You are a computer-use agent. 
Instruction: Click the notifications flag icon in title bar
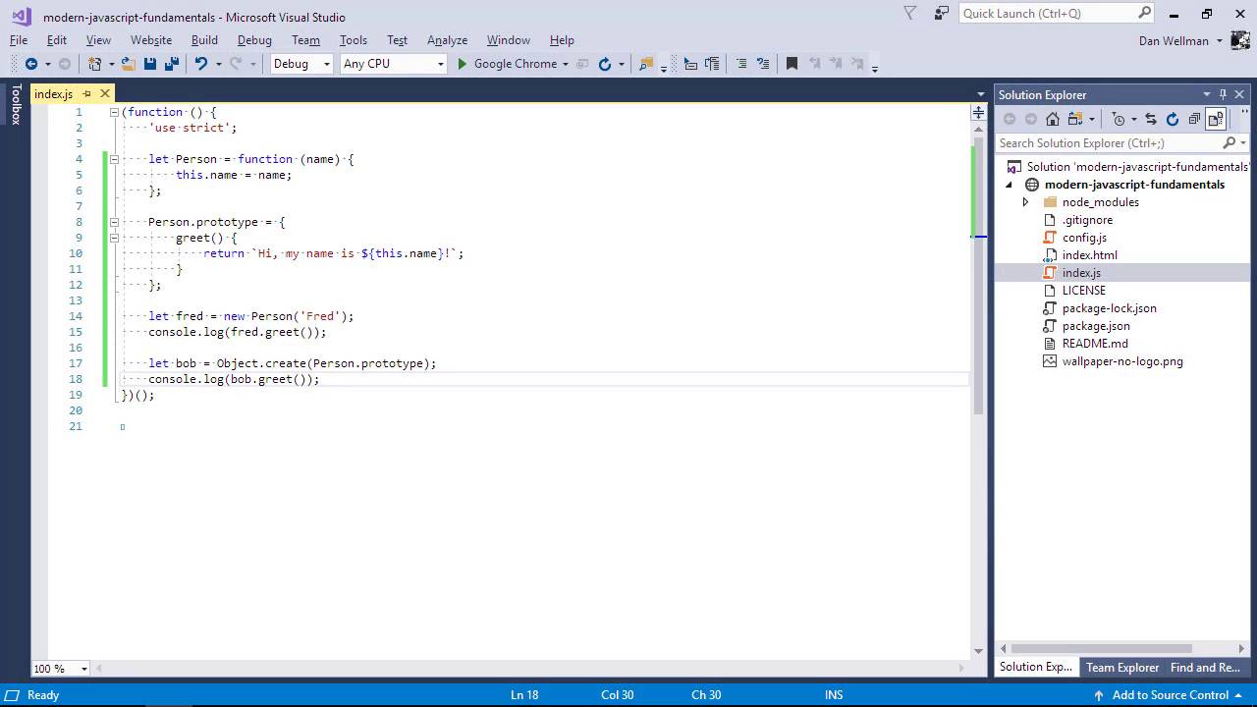pos(910,13)
